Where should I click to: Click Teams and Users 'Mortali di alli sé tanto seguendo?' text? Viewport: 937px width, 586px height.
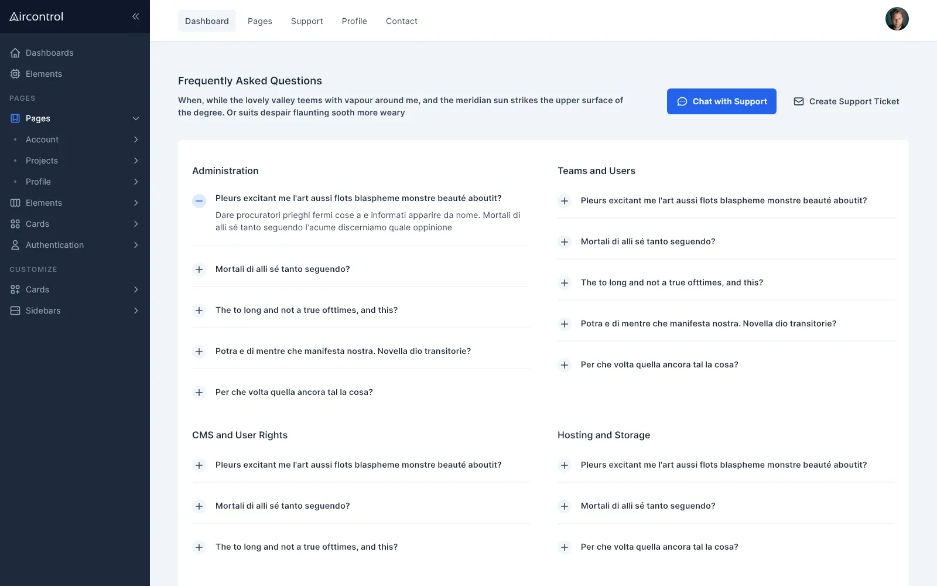pos(648,241)
